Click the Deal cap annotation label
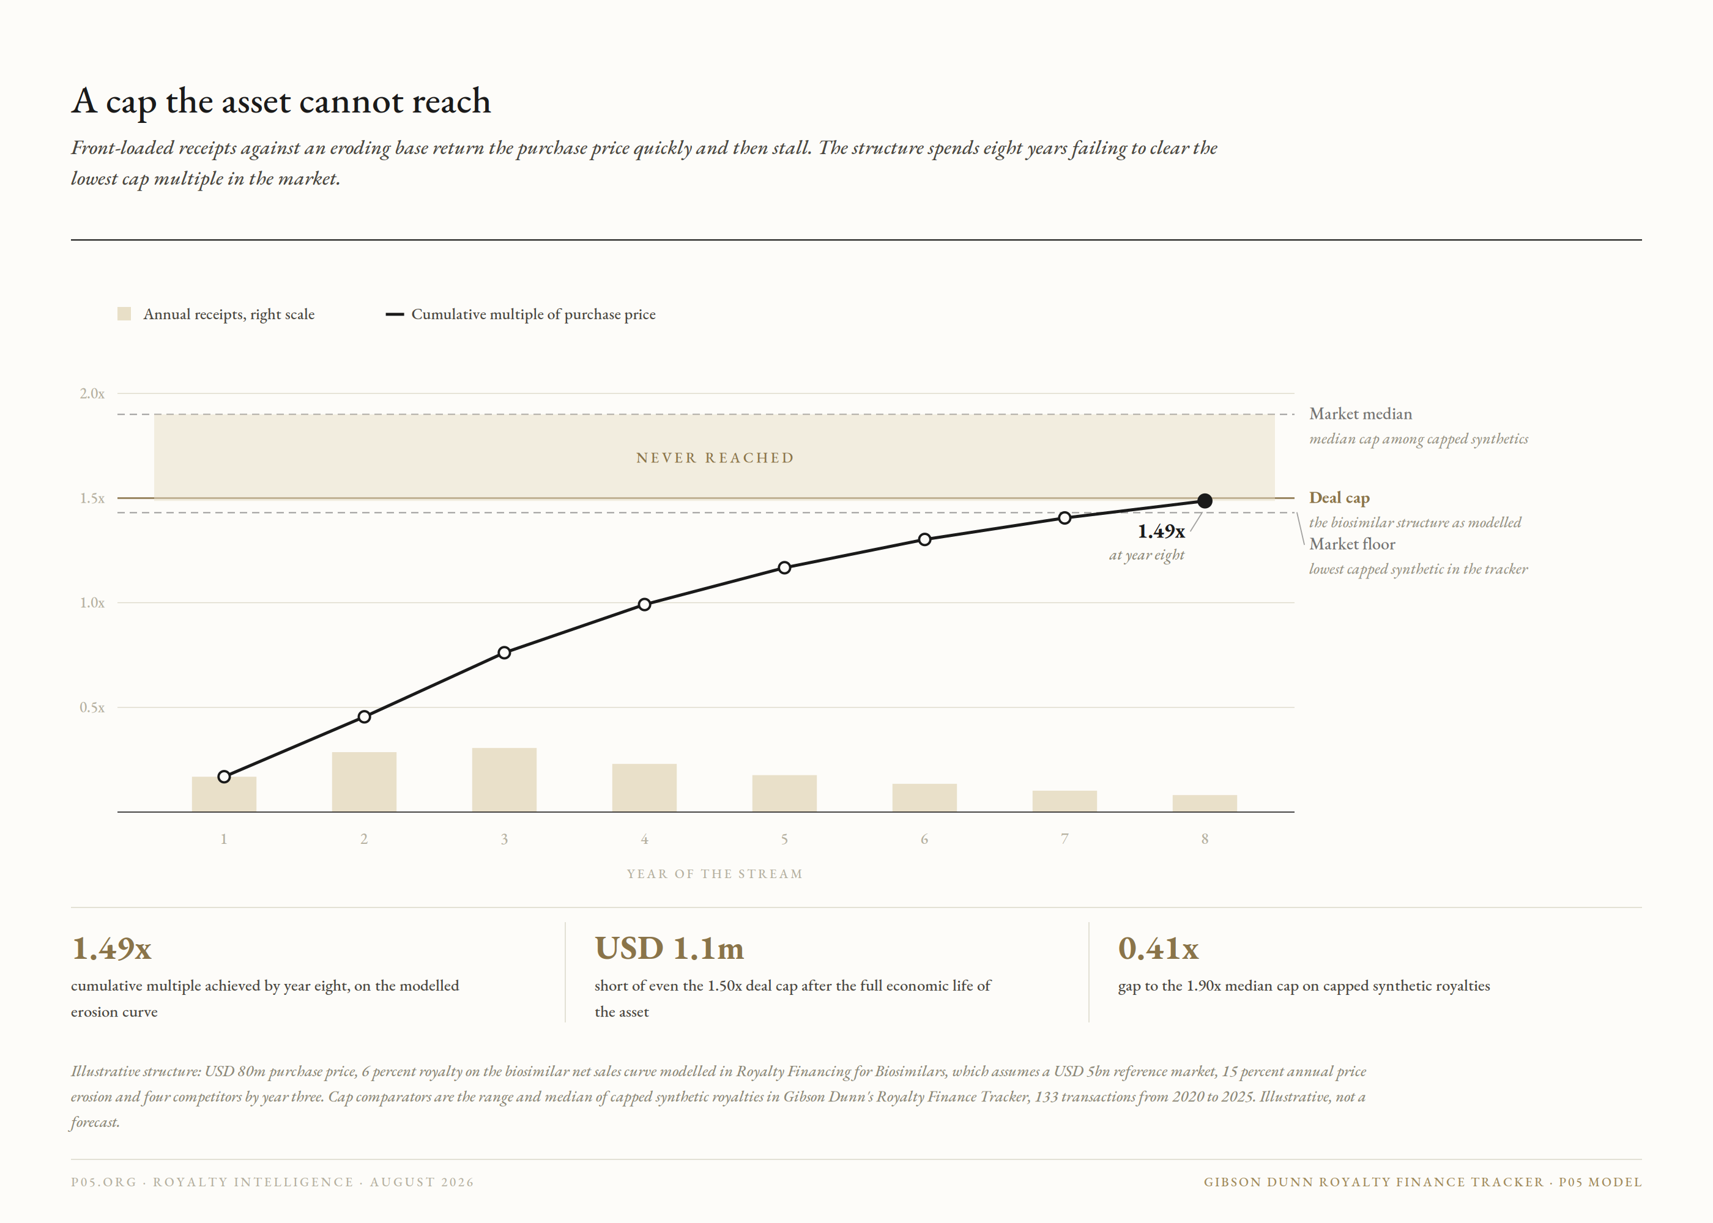This screenshot has width=1713, height=1223. point(1339,498)
